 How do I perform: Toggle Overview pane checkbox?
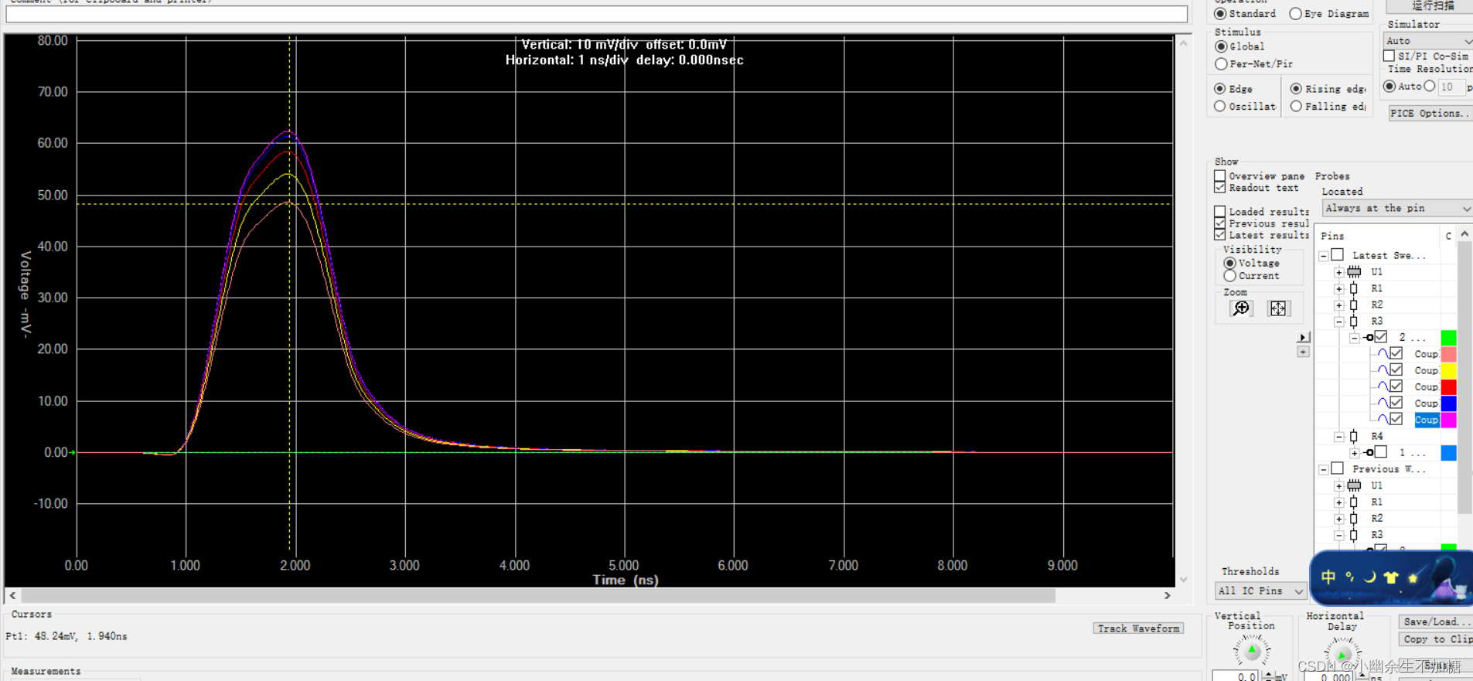pos(1220,176)
